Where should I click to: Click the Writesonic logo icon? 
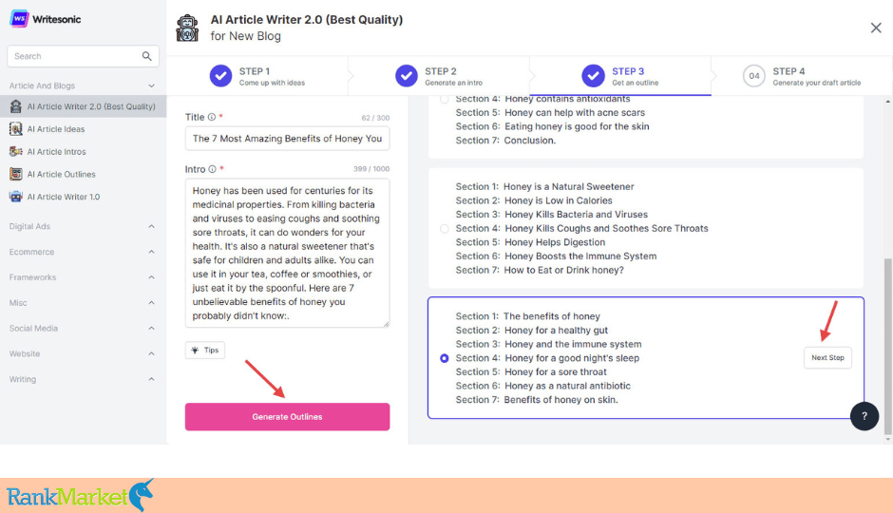(19, 19)
